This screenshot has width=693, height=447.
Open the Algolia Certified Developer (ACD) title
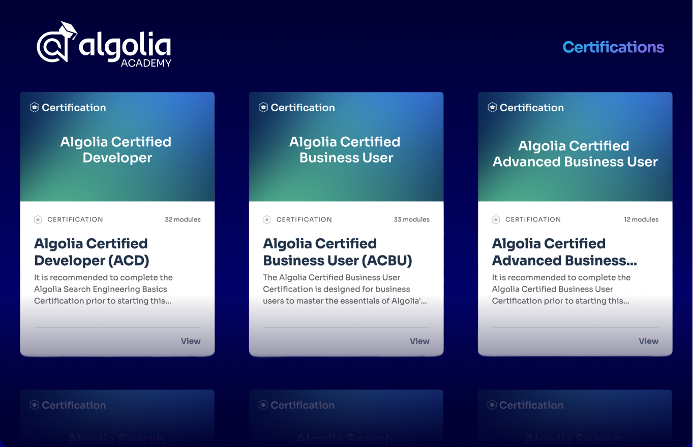[92, 252]
